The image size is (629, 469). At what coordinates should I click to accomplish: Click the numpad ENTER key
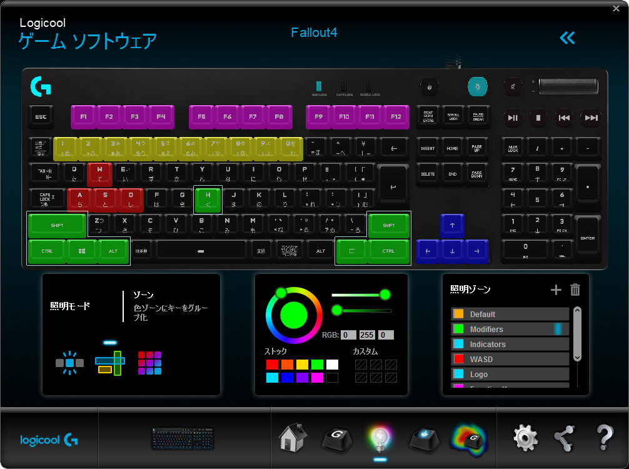tap(587, 238)
